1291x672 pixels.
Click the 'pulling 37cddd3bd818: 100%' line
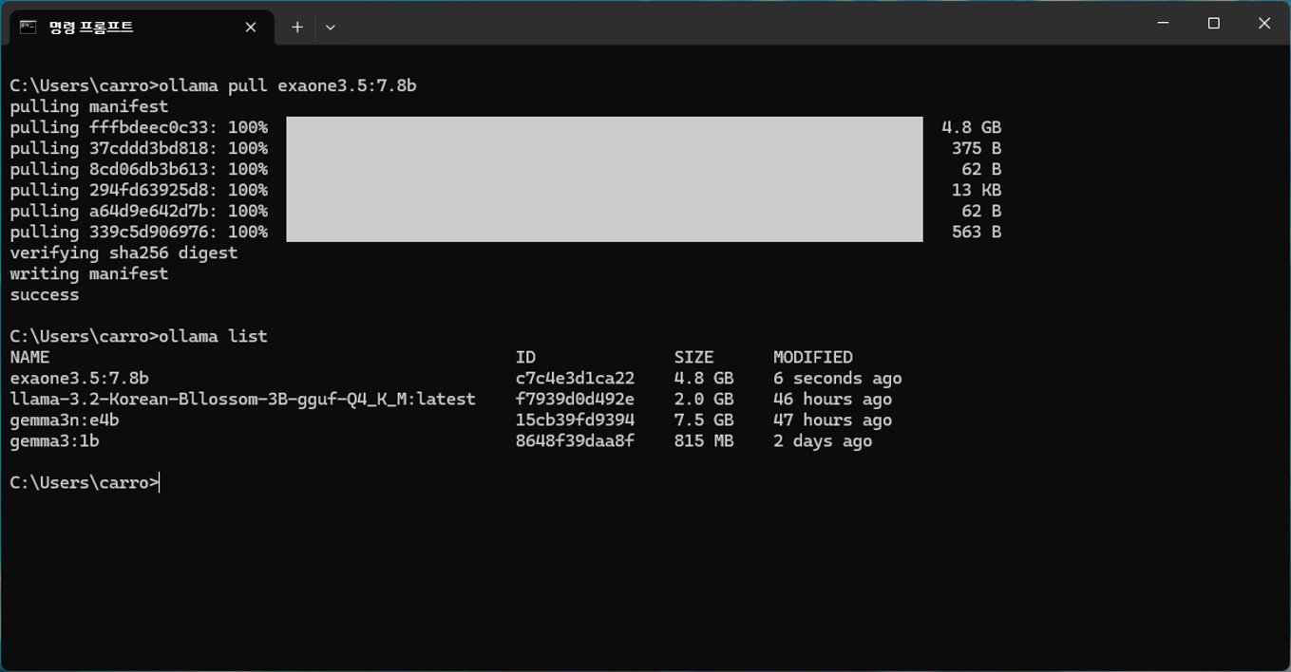139,148
